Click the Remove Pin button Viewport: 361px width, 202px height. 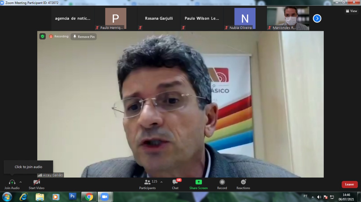tap(84, 37)
